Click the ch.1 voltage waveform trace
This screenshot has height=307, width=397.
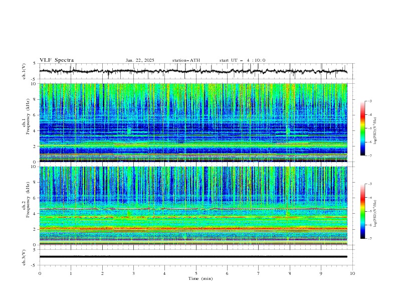click(193, 71)
